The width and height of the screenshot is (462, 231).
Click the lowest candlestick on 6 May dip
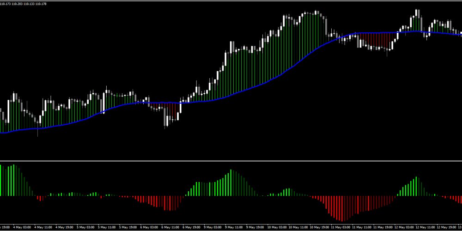[166, 120]
